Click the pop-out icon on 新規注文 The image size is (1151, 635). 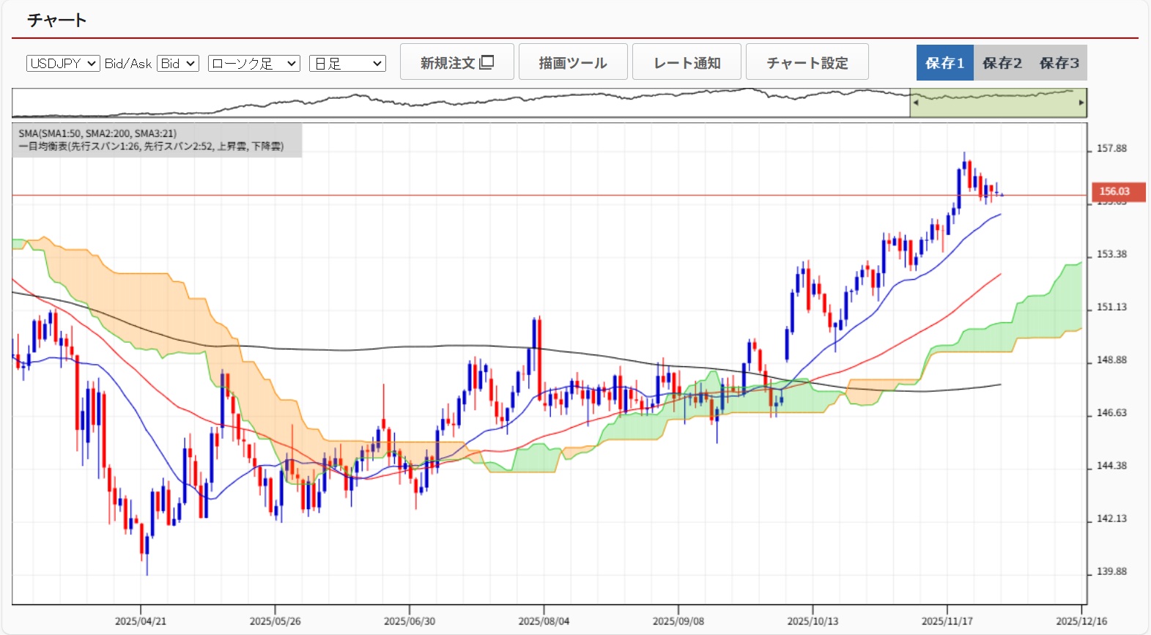click(x=486, y=62)
